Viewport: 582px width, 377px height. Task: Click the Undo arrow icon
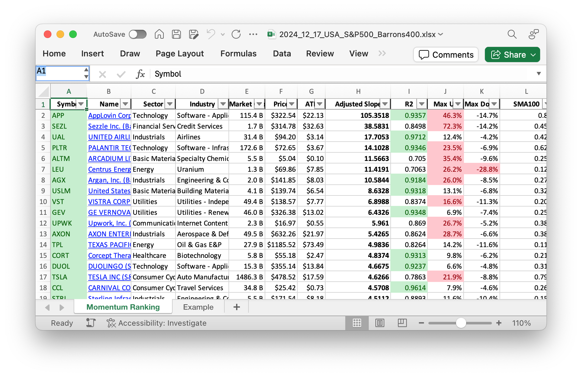click(211, 34)
